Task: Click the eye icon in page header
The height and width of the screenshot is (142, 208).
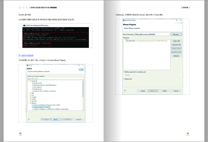Action: [23, 7]
